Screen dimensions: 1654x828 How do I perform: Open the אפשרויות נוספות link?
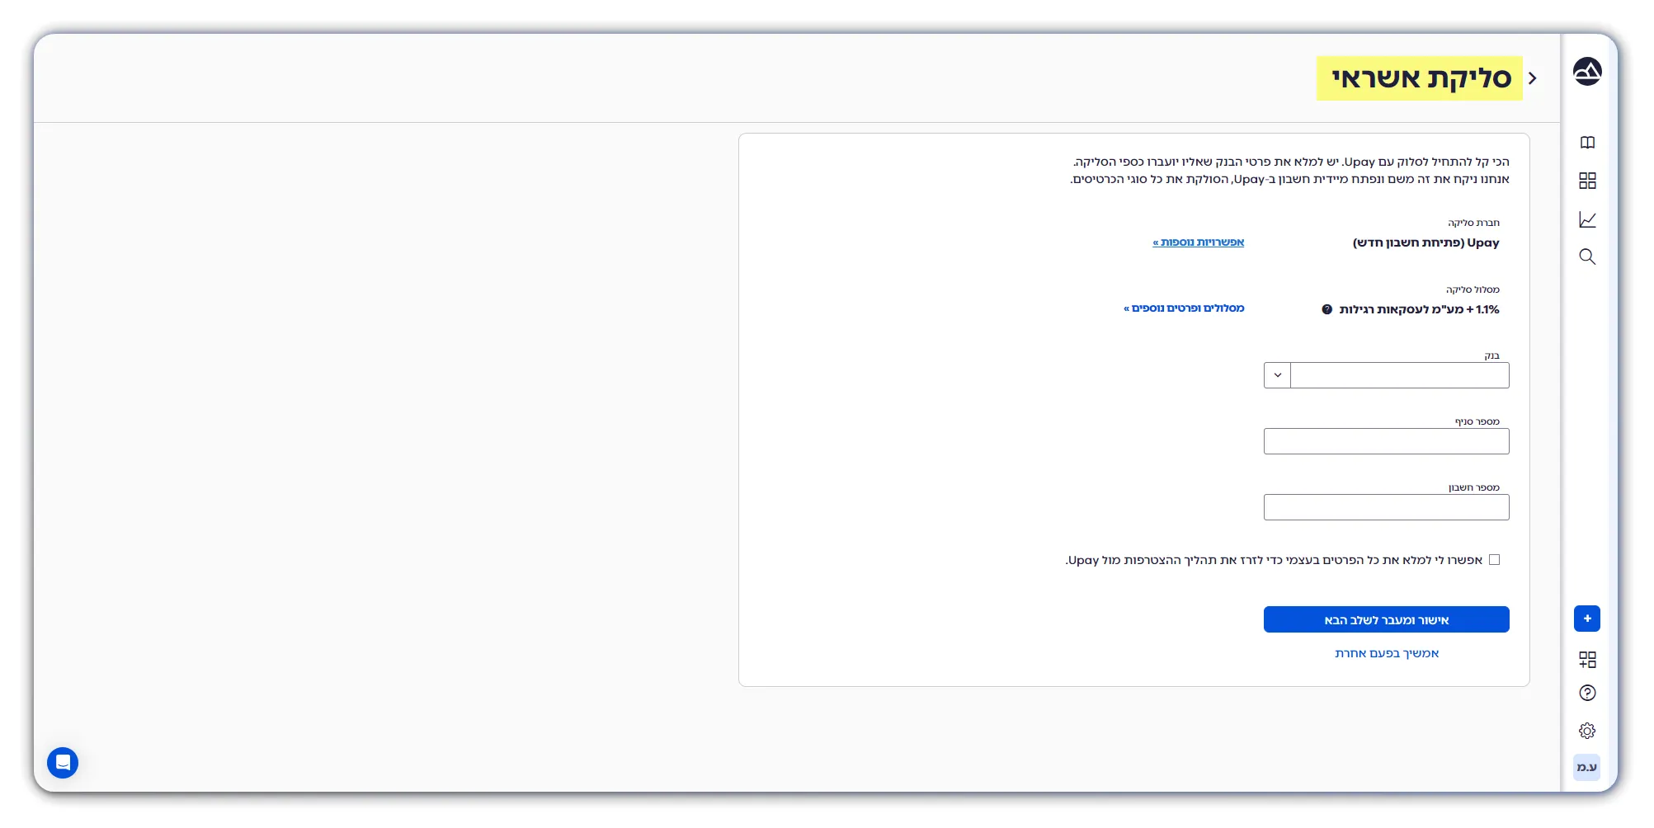pyautogui.click(x=1198, y=242)
